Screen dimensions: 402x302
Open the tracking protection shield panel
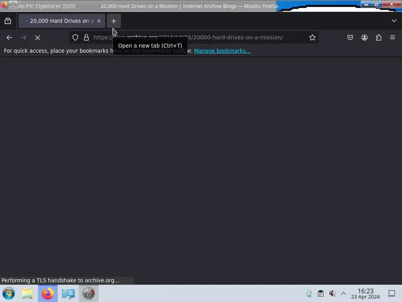click(x=75, y=37)
